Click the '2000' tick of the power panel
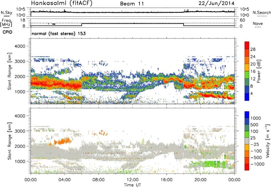Viewport: 271px width, 187px height. click(20, 76)
